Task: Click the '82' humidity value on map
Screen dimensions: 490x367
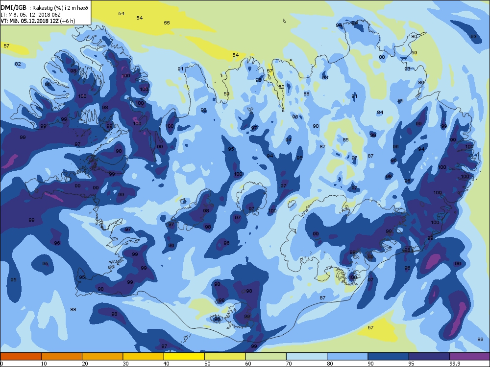Action: (18, 64)
